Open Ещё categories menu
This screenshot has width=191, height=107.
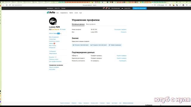tap(81, 13)
